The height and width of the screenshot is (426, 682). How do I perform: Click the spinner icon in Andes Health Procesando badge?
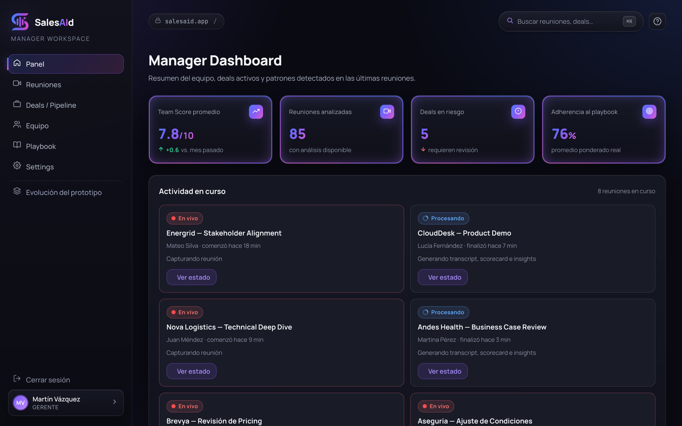click(x=426, y=312)
